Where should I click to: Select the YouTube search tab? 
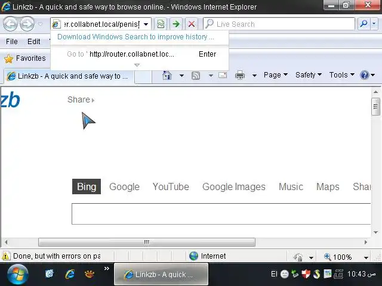coord(171,186)
